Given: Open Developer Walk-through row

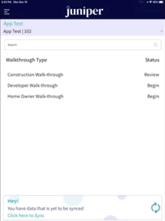Looking at the screenshot, I should (x=83, y=86).
